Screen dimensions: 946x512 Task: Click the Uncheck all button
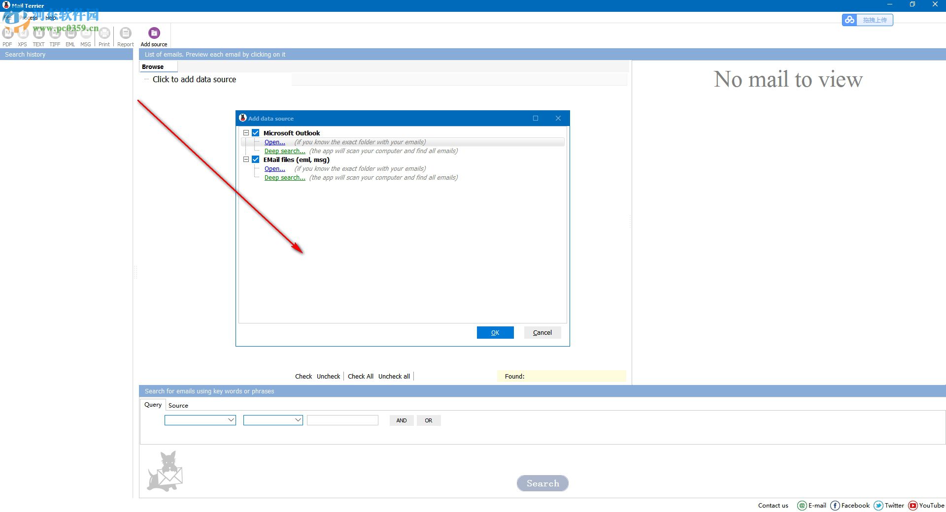pos(394,377)
